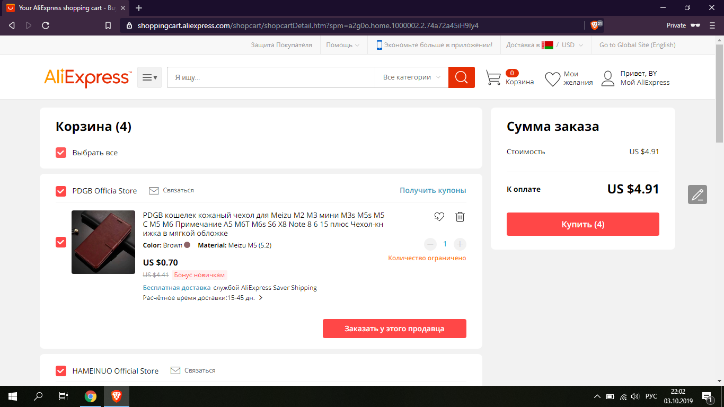Click the Brave shields icon in address bar
Screen dimensions: 724x407
coord(595,25)
